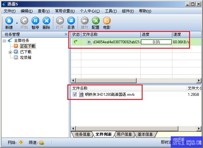Click the 正在下载 orange arrow icon
The image size is (203, 148).
16,46
